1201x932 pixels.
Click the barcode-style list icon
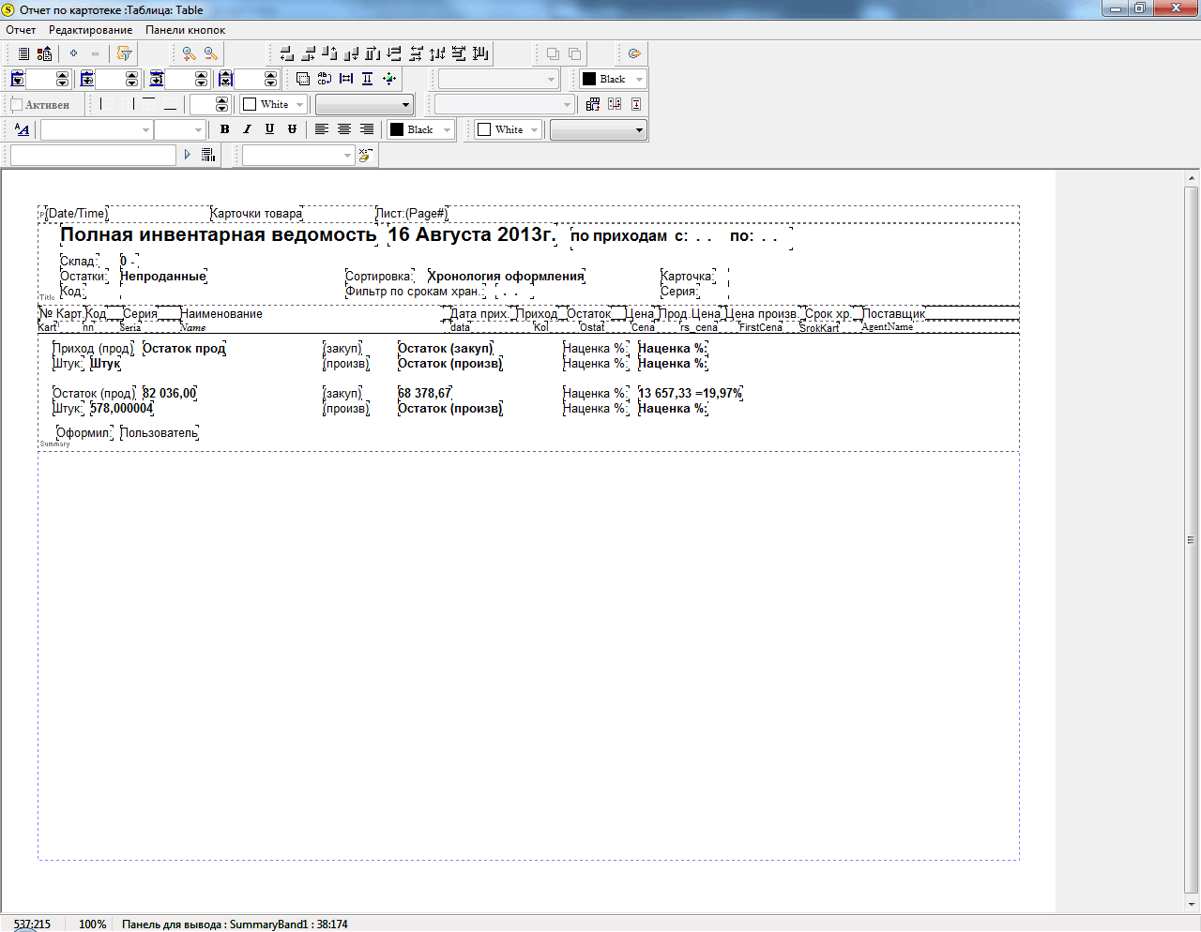coord(208,155)
